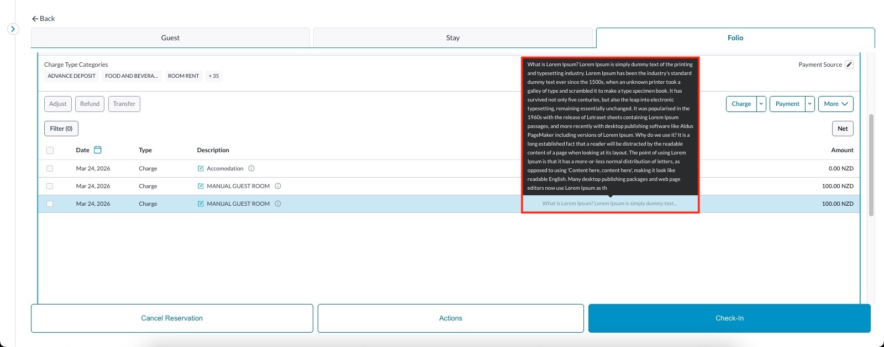Click info icon next to Accomodation
The width and height of the screenshot is (884, 347).
pos(251,169)
